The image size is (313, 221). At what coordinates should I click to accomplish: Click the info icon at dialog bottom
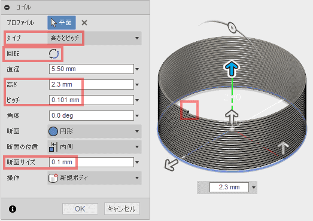(x=13, y=209)
